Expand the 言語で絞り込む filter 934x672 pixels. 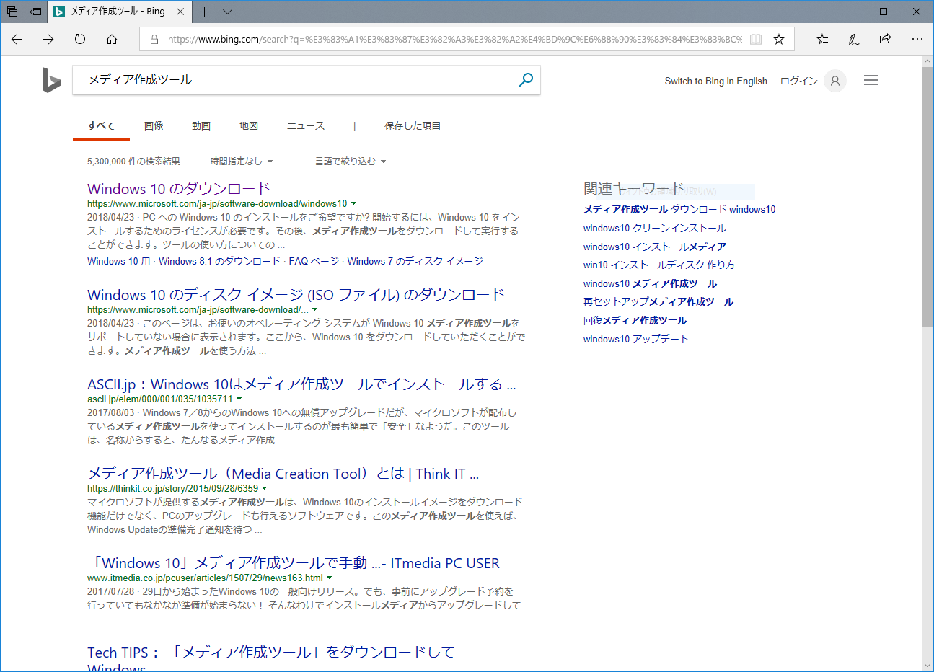click(x=351, y=162)
